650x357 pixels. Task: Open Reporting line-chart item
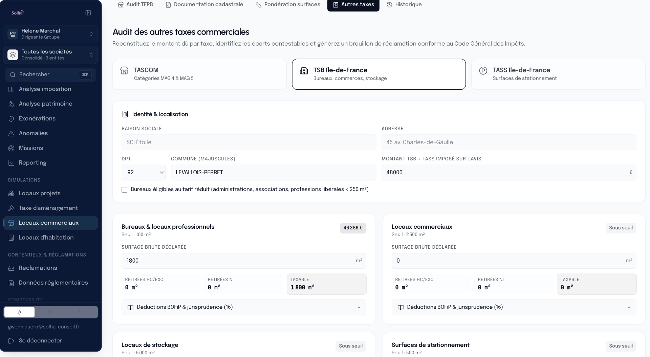coord(51,163)
